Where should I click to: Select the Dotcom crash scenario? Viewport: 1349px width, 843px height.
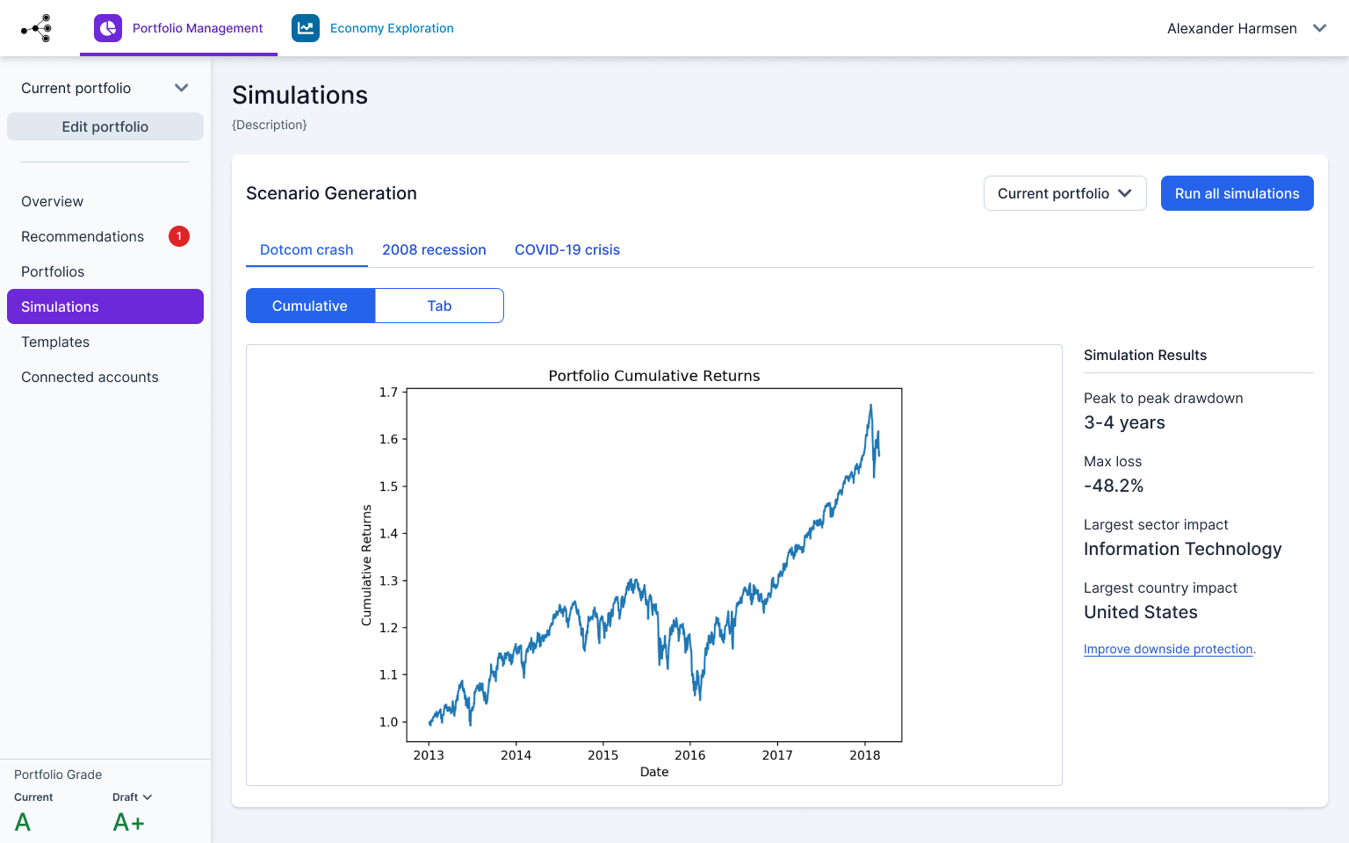point(306,249)
